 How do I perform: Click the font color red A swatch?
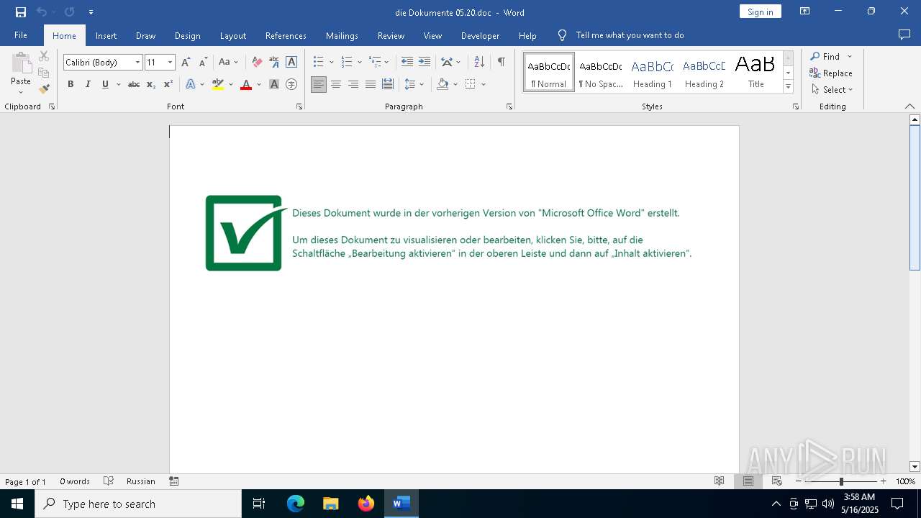[246, 84]
